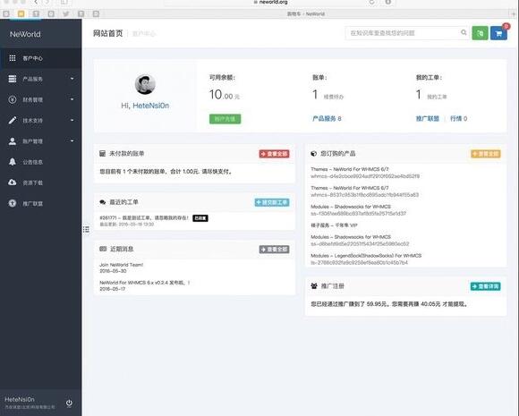Click the user avatar photo
519x416 pixels.
point(145,84)
